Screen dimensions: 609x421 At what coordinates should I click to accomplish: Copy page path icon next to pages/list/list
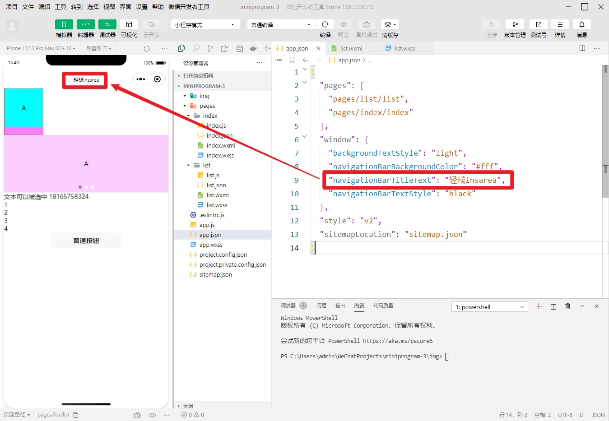point(75,415)
